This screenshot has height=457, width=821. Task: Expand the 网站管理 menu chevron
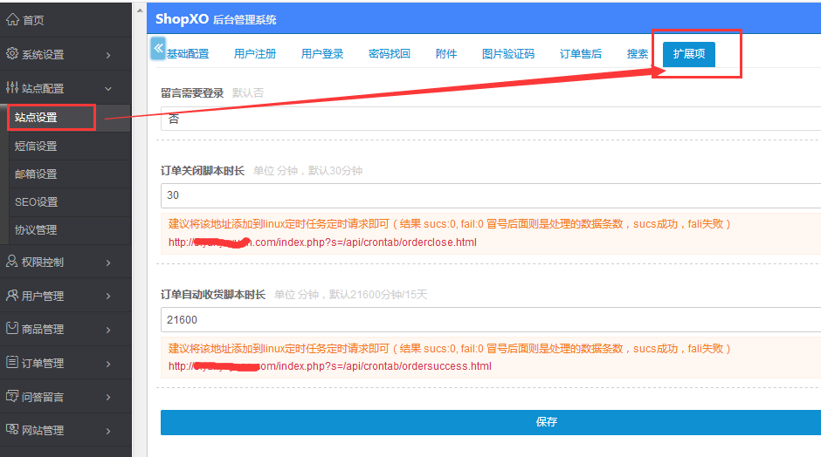click(x=108, y=431)
